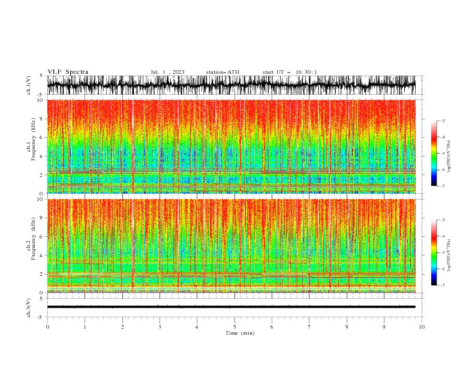Click the '-7' label on ch.2 colorbar
The width and height of the screenshot is (475, 367).
(x=442, y=285)
